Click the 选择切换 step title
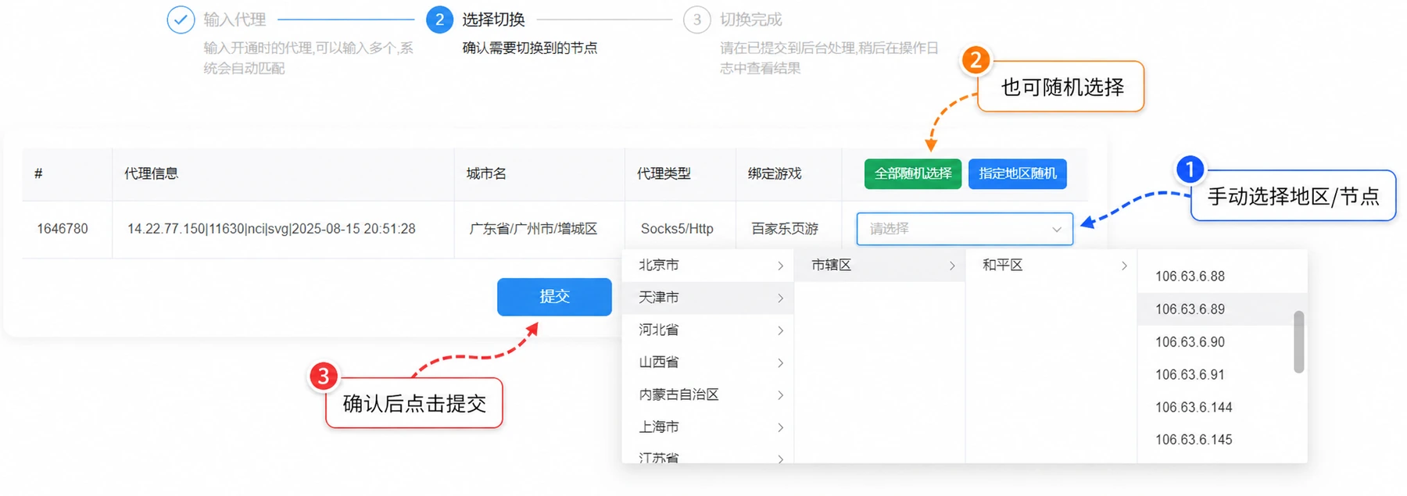The image size is (1407, 496). (x=493, y=20)
